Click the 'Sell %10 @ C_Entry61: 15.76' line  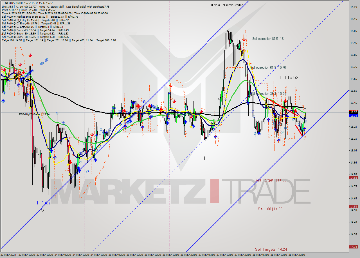pyautogui.click(x=36, y=23)
